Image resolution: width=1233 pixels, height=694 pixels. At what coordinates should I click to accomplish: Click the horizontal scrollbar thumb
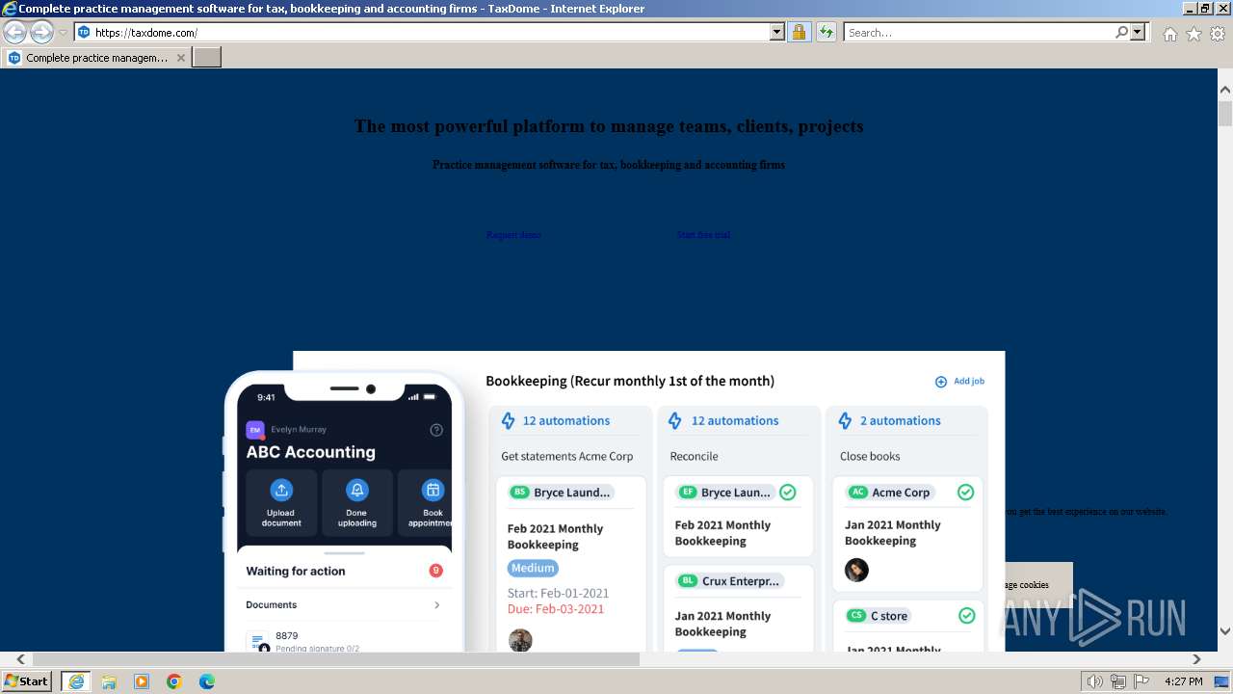point(335,659)
